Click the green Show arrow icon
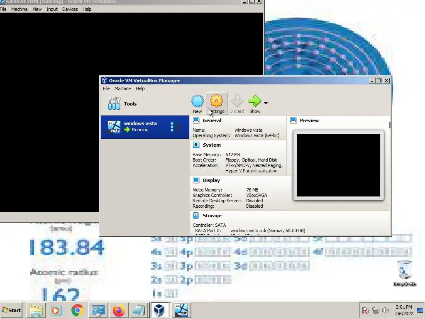Viewport: 425px width, 319px height. coord(255,101)
